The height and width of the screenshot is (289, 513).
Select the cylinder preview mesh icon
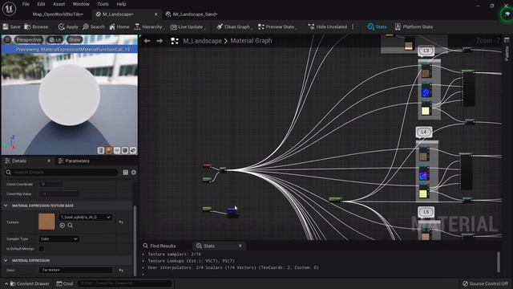[x=101, y=150]
